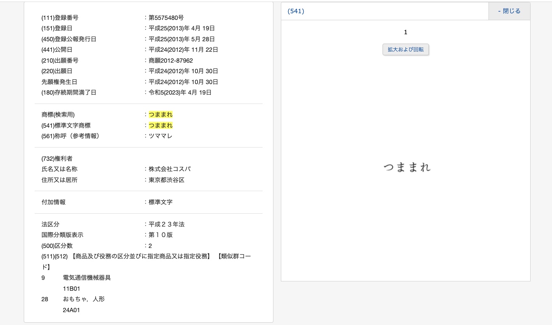
Task: Click the つまあれ trademark image
Action: click(x=407, y=167)
